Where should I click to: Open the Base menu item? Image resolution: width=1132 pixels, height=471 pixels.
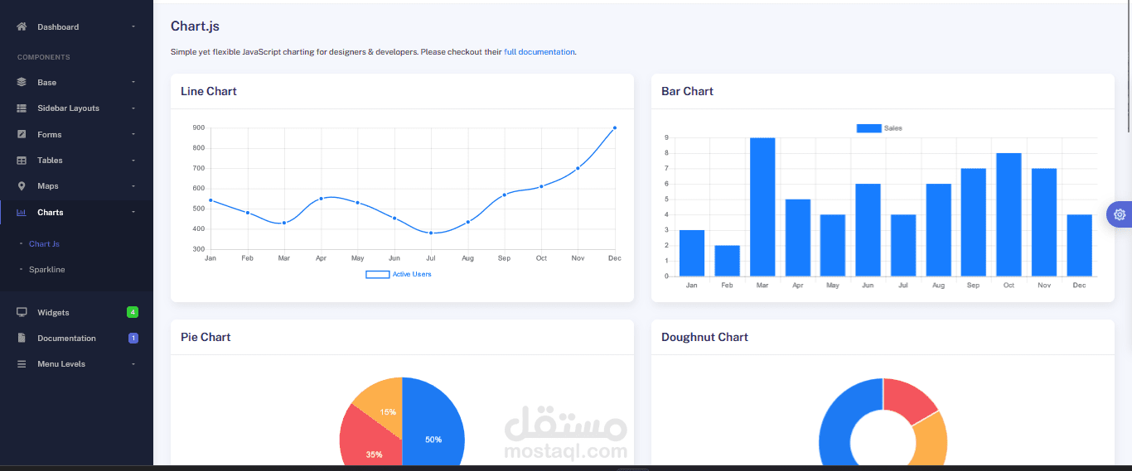point(76,82)
